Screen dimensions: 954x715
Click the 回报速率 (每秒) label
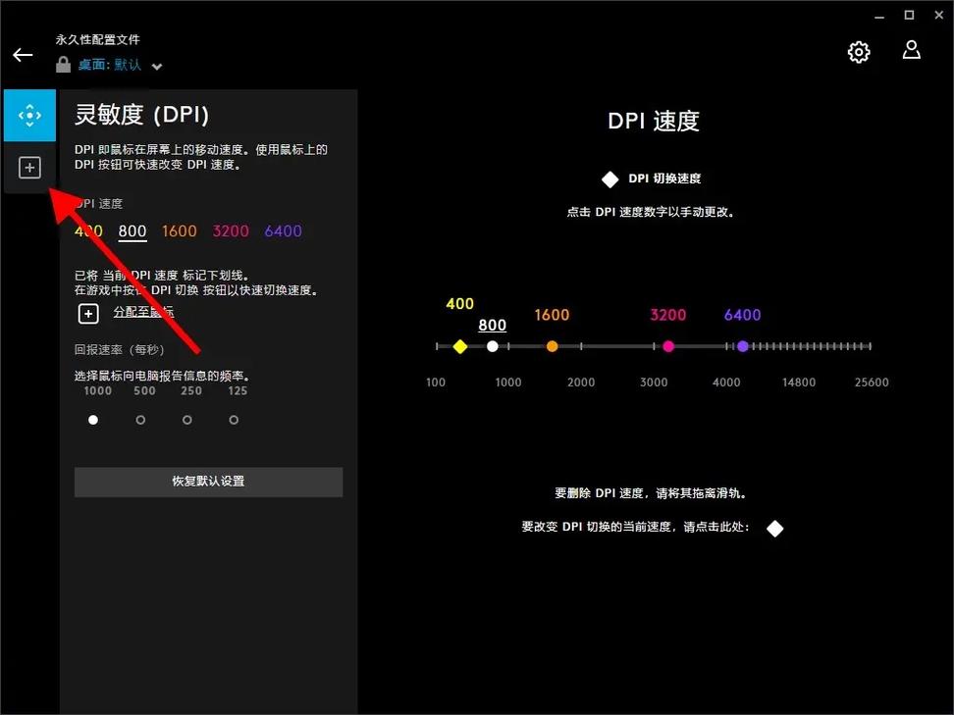[x=120, y=349]
